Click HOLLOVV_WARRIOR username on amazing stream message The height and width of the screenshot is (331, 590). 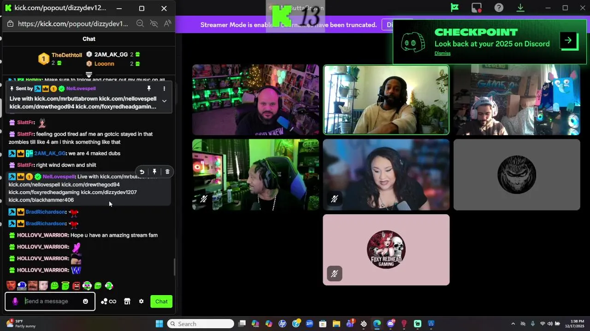tap(43, 235)
